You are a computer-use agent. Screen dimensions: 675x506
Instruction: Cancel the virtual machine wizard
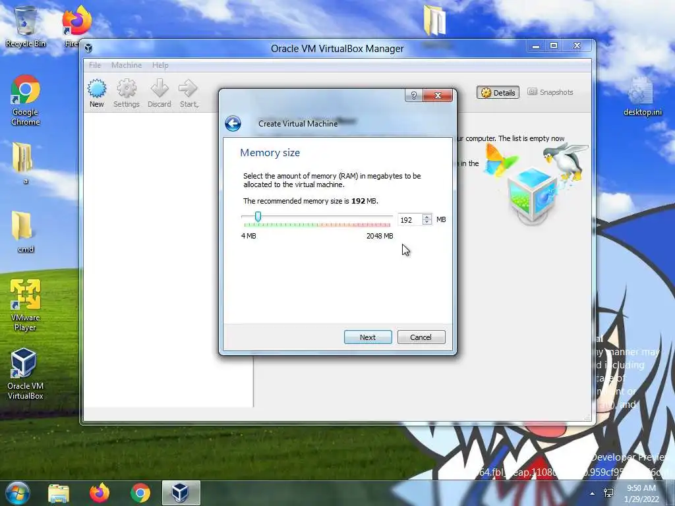click(421, 337)
